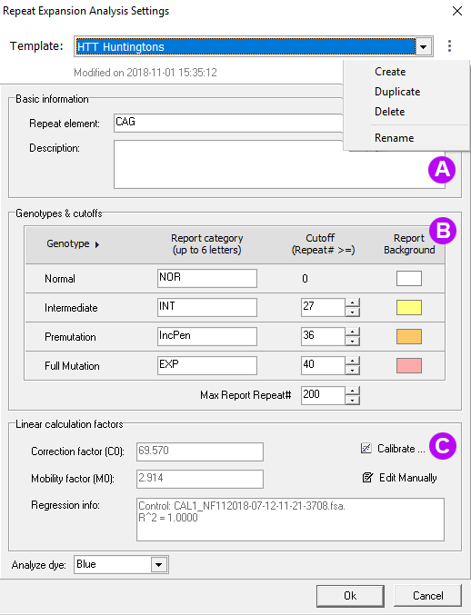Click the Cutoff (Repeat# >=) column header
The image size is (471, 615).
[323, 244]
